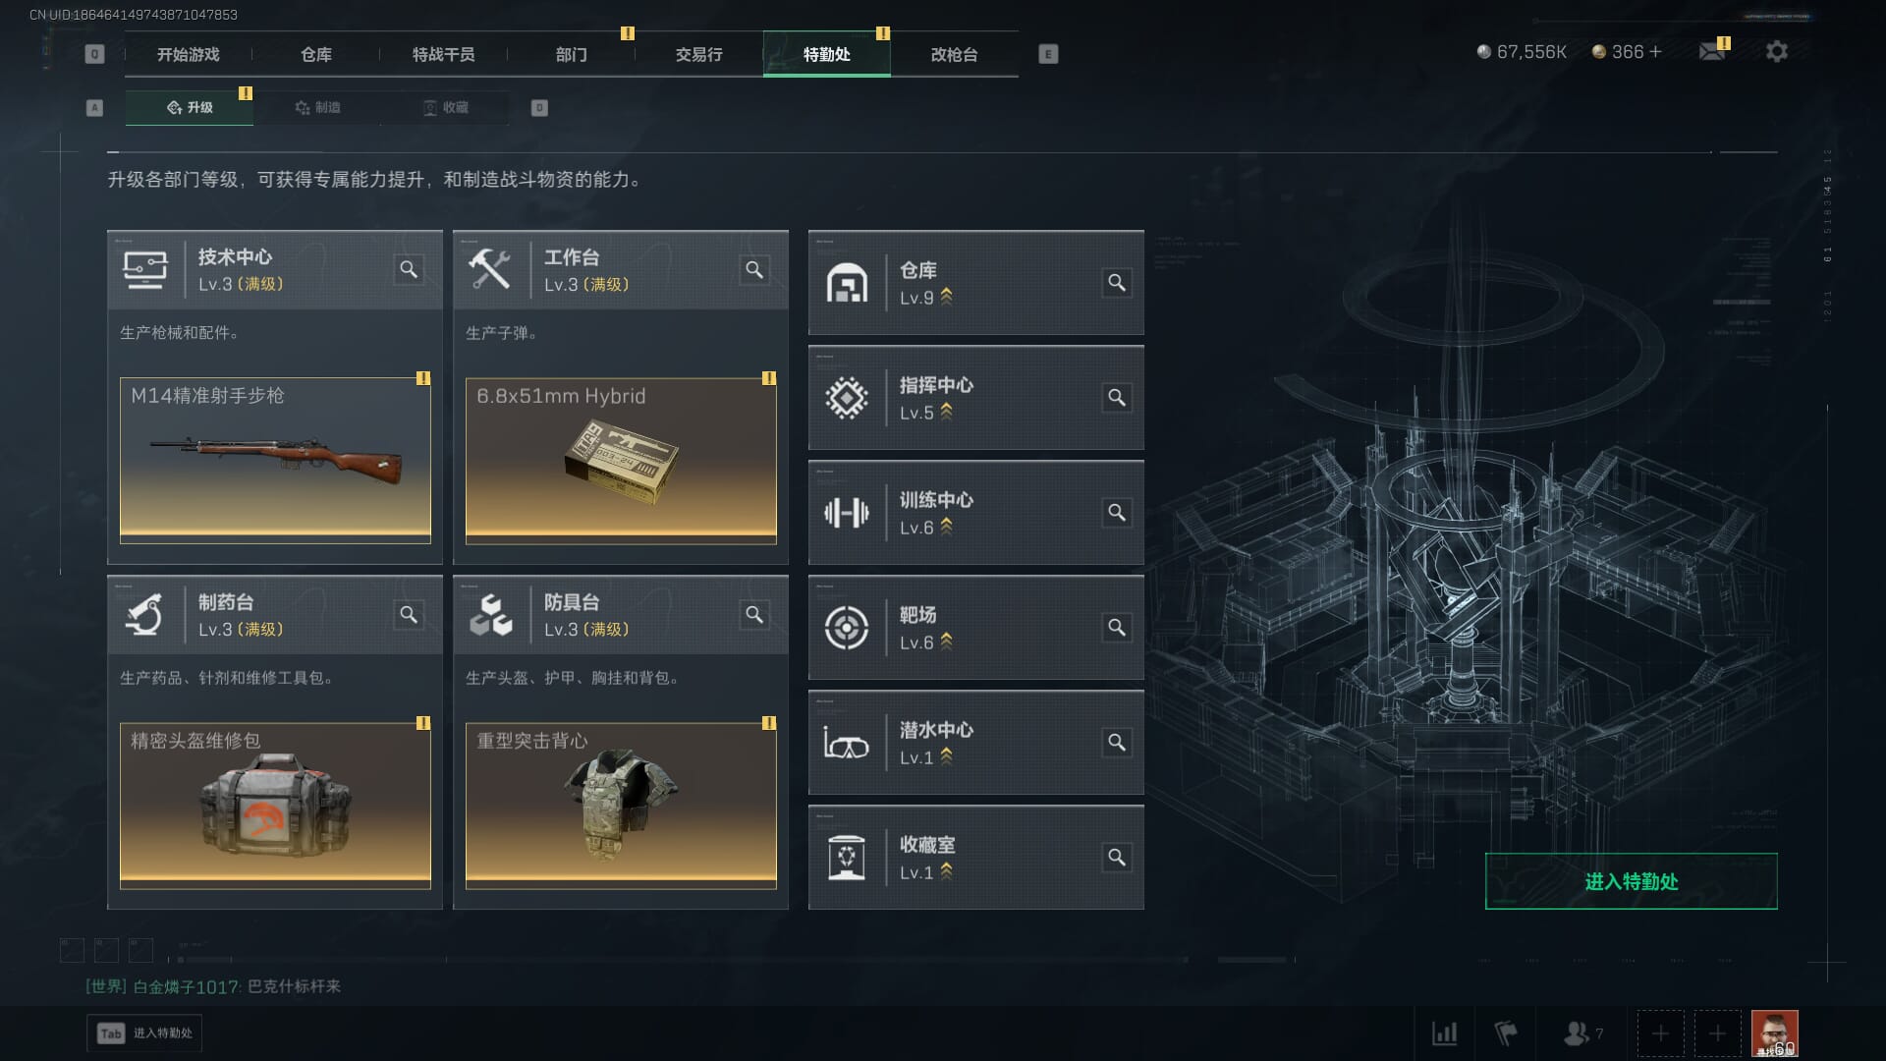Inspect 技术中心 with its magnifier icon
This screenshot has width=1886, height=1061.
(x=409, y=269)
